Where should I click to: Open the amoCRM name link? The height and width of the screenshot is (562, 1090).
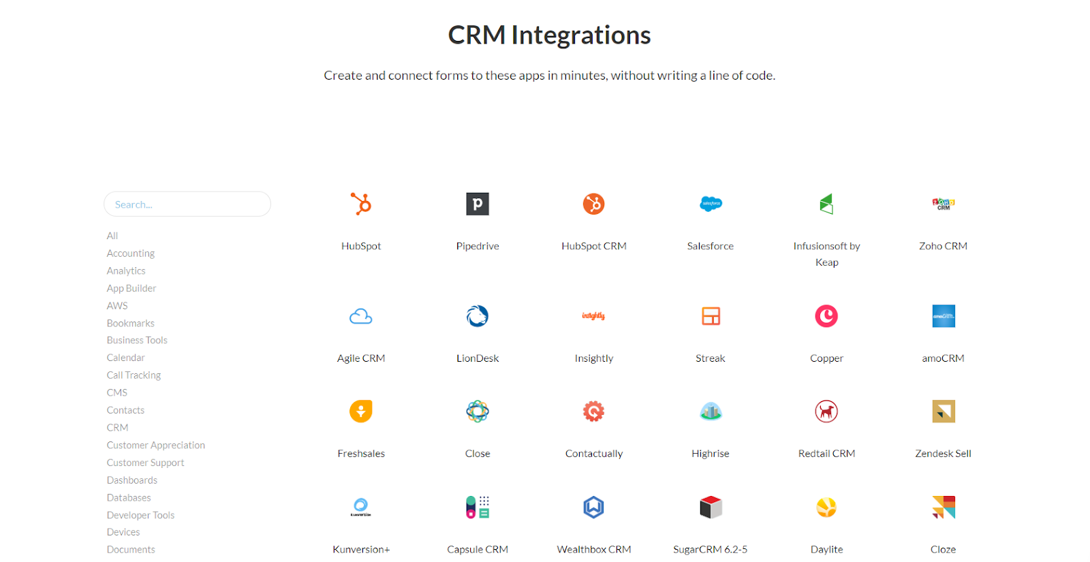coord(944,358)
